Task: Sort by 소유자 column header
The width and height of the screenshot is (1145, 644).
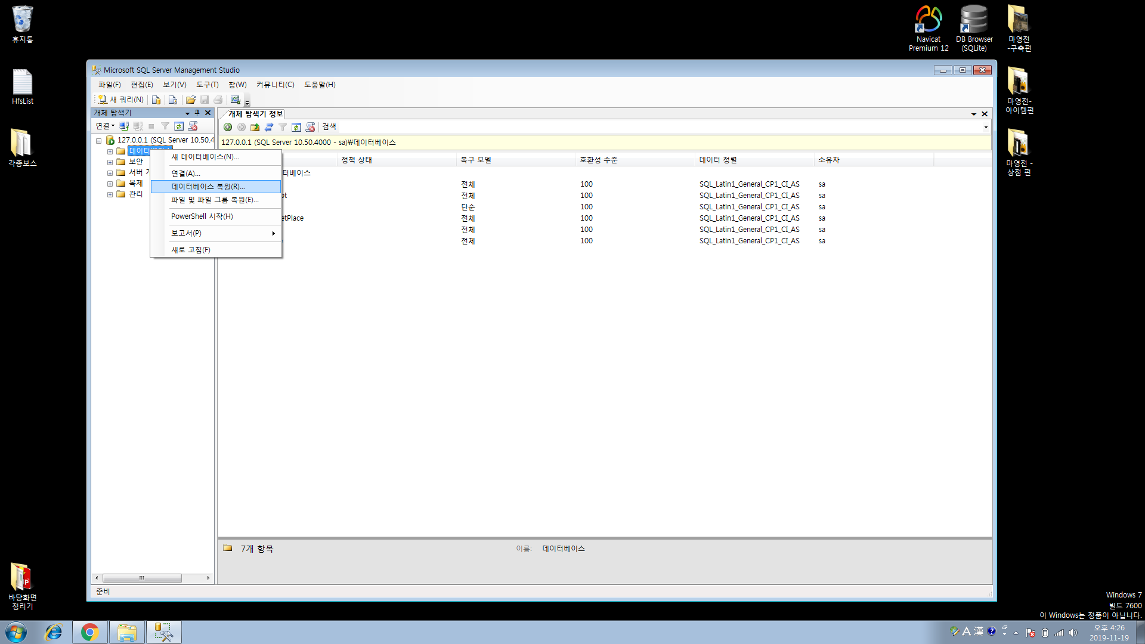Action: coord(874,160)
